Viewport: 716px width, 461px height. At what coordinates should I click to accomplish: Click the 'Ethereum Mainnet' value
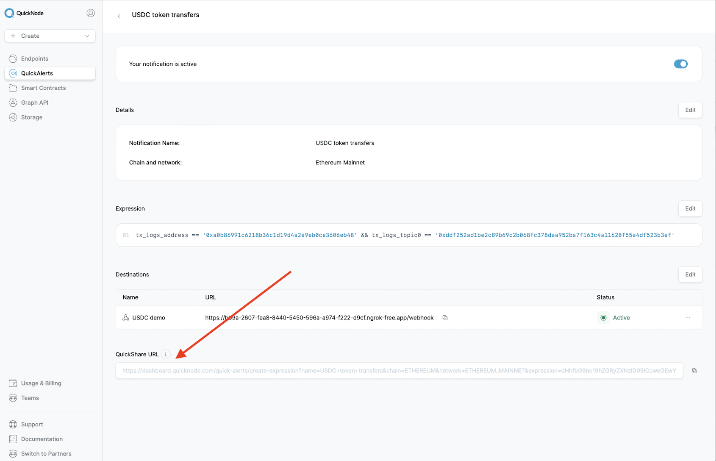coord(340,163)
